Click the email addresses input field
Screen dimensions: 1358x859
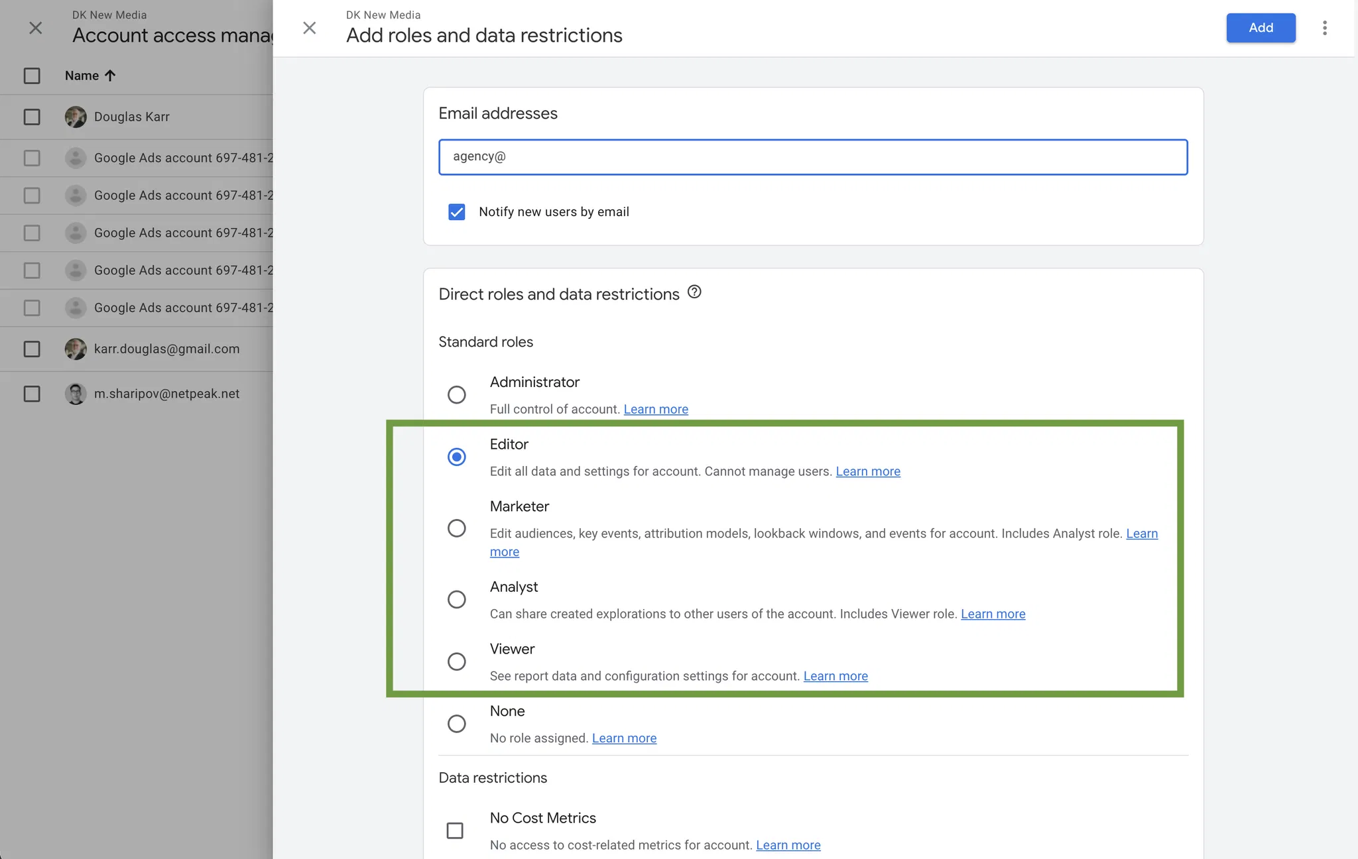point(812,157)
